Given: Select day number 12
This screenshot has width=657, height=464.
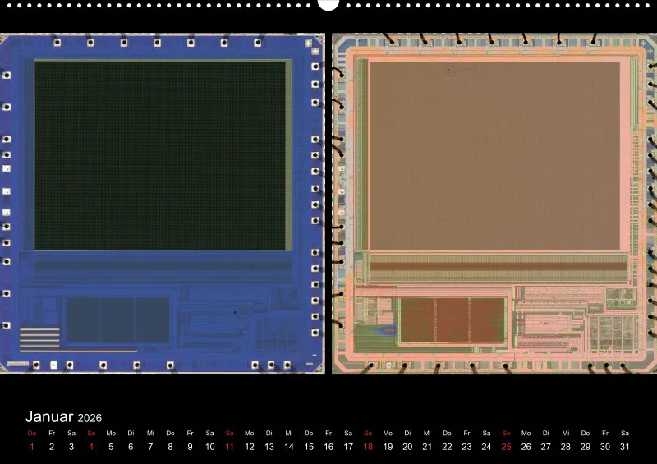Looking at the screenshot, I should (250, 447).
